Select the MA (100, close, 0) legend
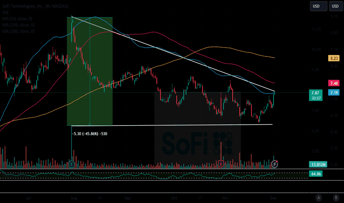The height and width of the screenshot is (203, 344). [18, 25]
